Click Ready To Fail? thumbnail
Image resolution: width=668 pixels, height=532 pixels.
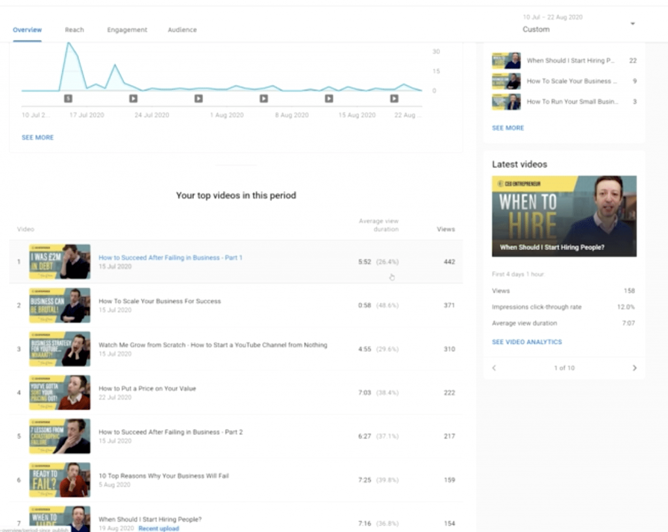[x=59, y=480]
